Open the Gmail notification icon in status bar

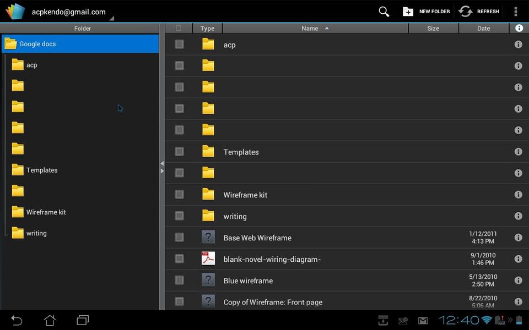423,321
